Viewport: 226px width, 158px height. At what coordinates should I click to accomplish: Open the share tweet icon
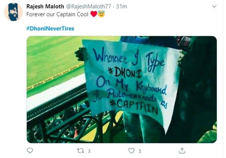[182, 151]
